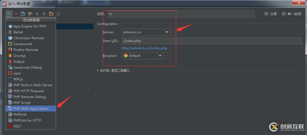
Task: Open the http://admin.tc.cc/index.php link
Action: pyautogui.click(x=144, y=48)
